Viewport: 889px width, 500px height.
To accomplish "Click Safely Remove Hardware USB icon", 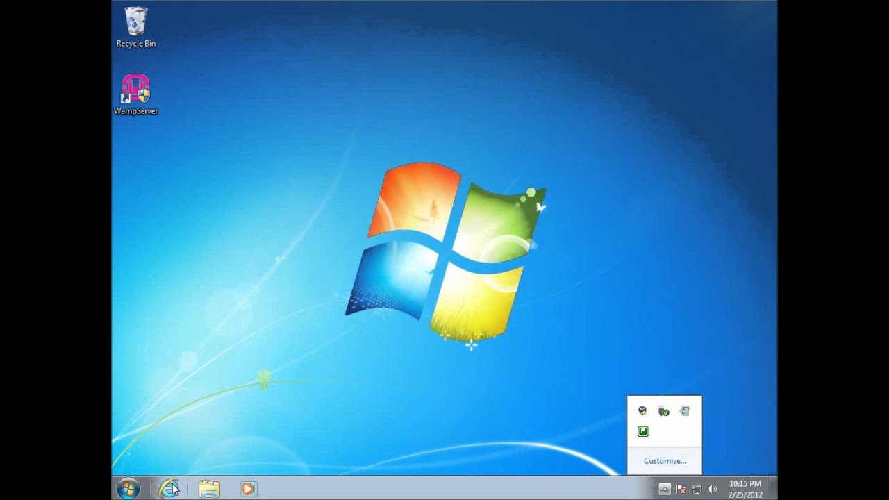I will 664,410.
